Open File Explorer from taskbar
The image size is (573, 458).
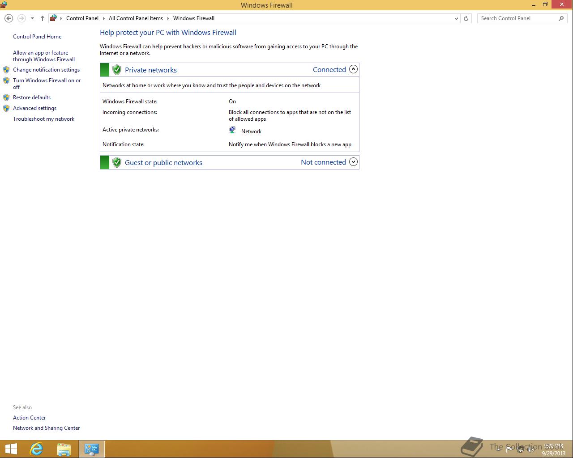click(64, 449)
